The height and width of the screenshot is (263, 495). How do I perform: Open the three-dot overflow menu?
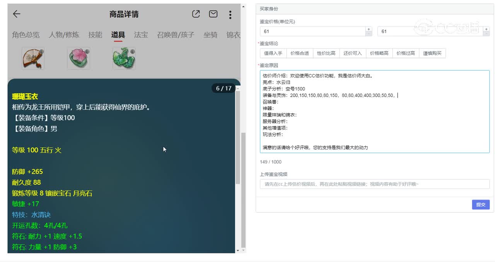click(230, 15)
